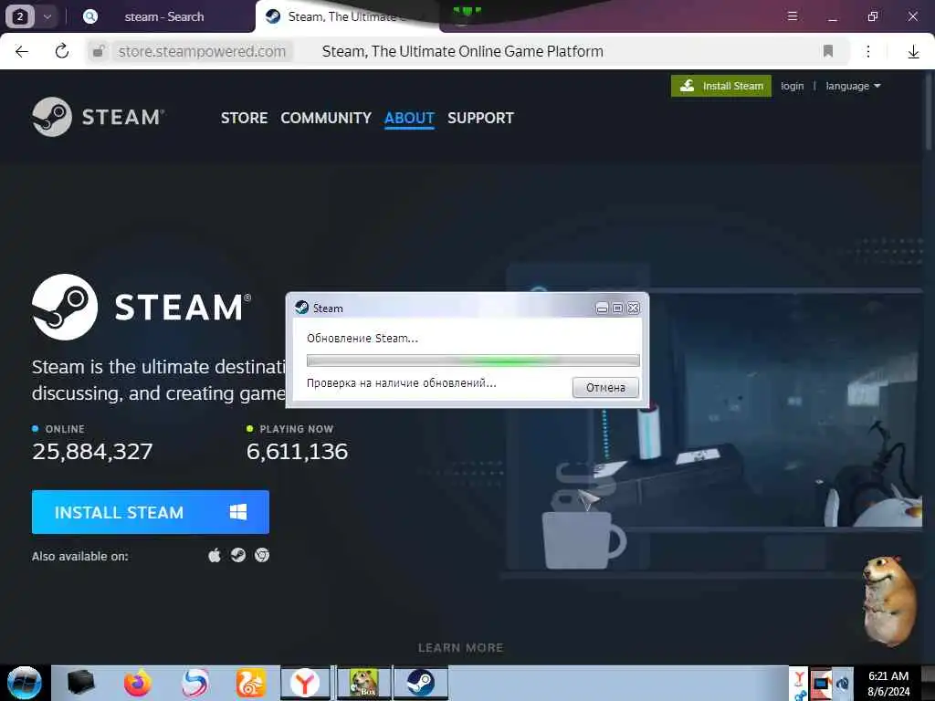935x701 pixels.
Task: Open the tab count indicator showing 2
Action: coord(19,16)
